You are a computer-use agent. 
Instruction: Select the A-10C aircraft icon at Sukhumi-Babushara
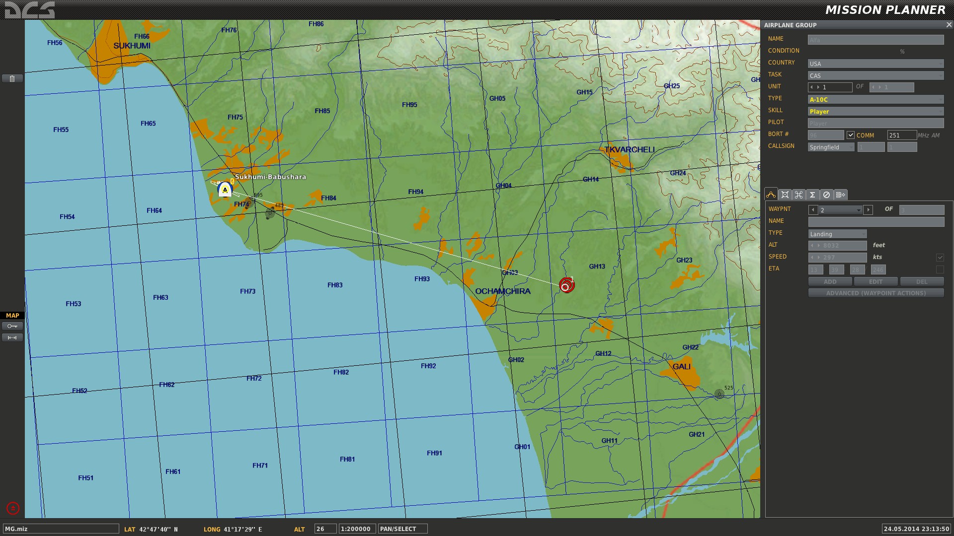tap(225, 190)
